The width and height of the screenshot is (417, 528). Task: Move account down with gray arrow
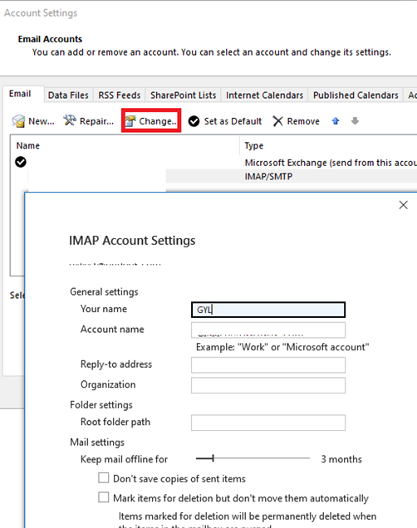point(355,121)
